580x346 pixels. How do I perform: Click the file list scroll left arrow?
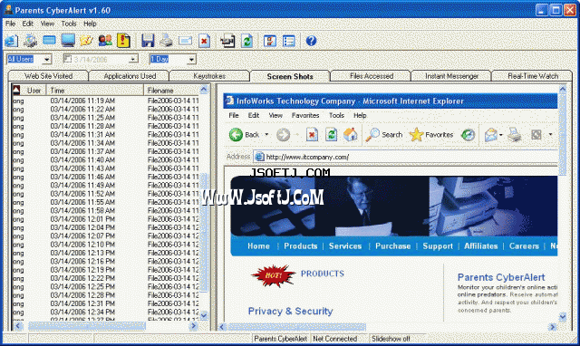(17, 326)
